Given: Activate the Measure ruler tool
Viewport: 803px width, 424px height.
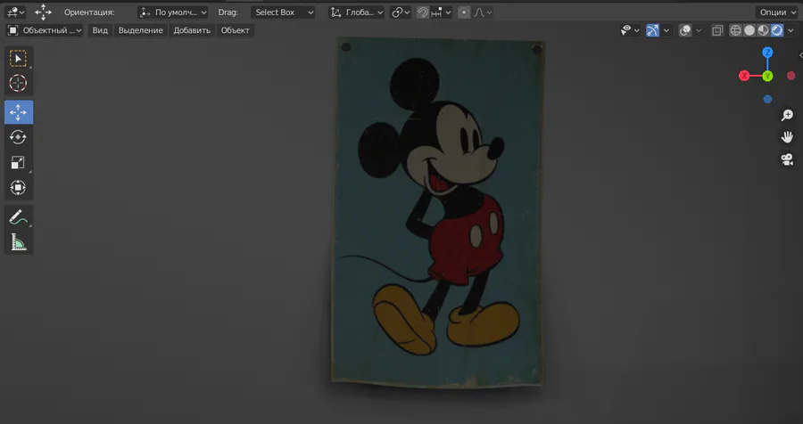Looking at the screenshot, I should [19, 242].
